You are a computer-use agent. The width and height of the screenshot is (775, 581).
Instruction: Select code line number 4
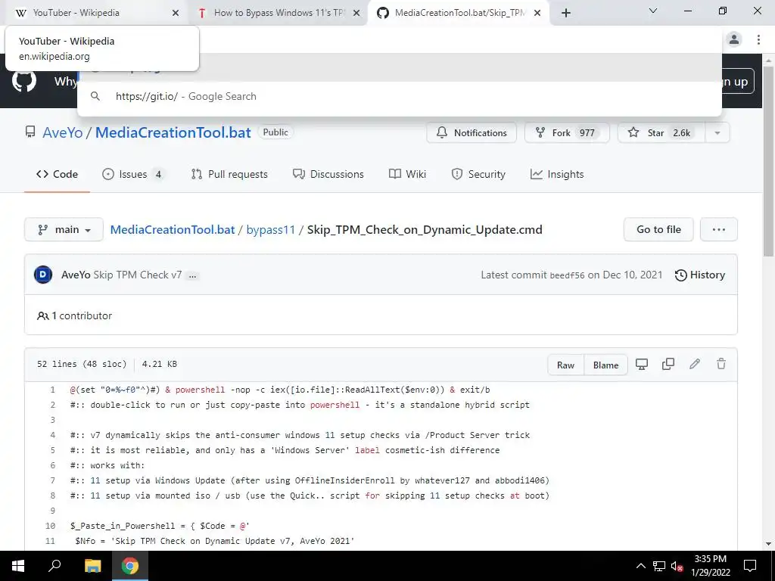52,435
